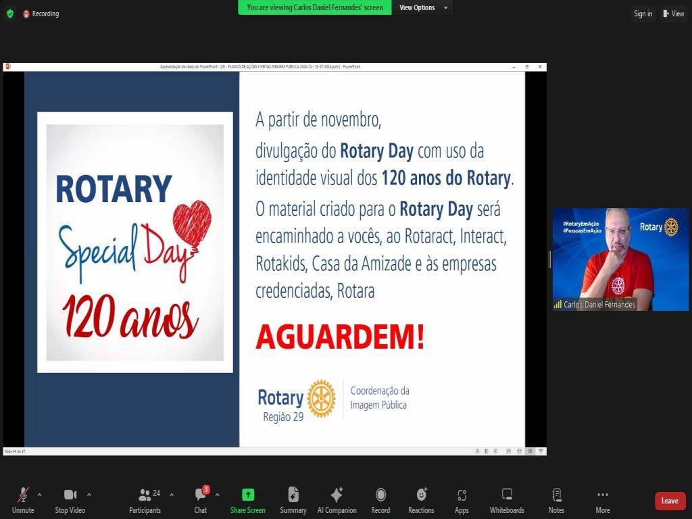Viewport: 692px width, 519px height.
Task: Open video options arrow beside Stop Video
Action: tap(89, 494)
